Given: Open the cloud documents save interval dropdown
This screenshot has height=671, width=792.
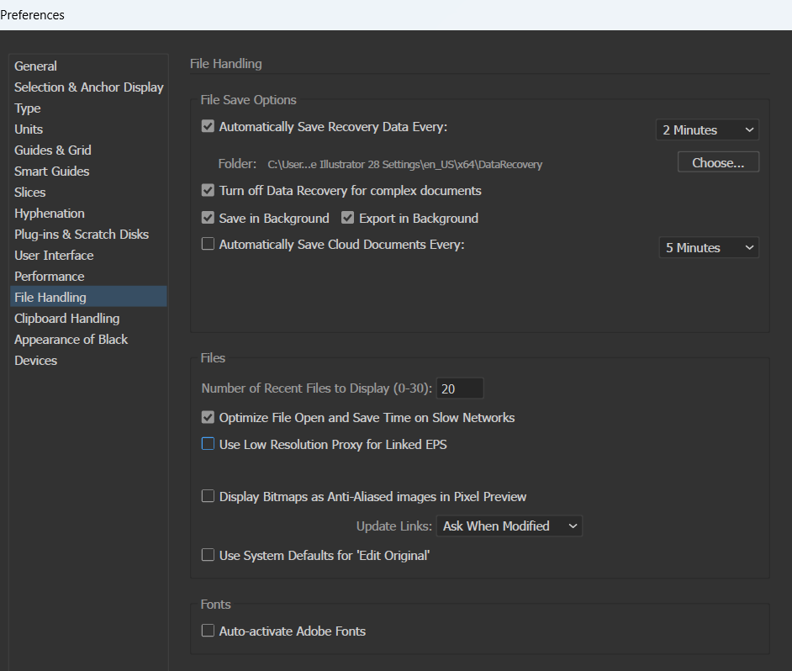Looking at the screenshot, I should tap(707, 247).
